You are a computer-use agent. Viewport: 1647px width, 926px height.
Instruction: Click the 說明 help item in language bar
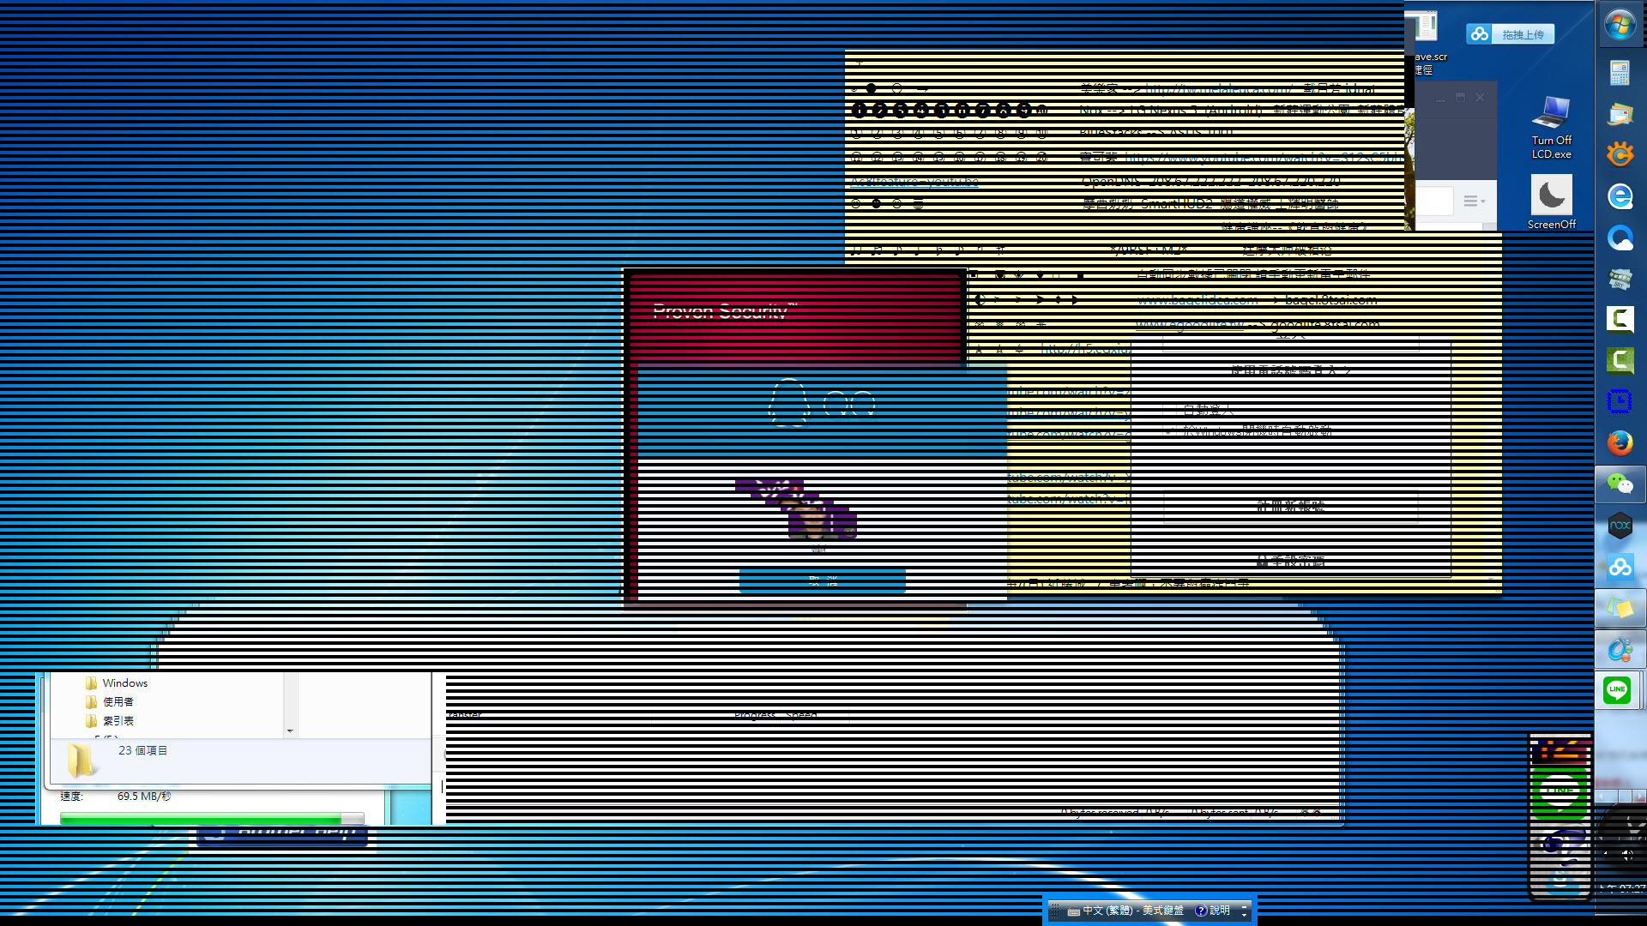point(1213,911)
